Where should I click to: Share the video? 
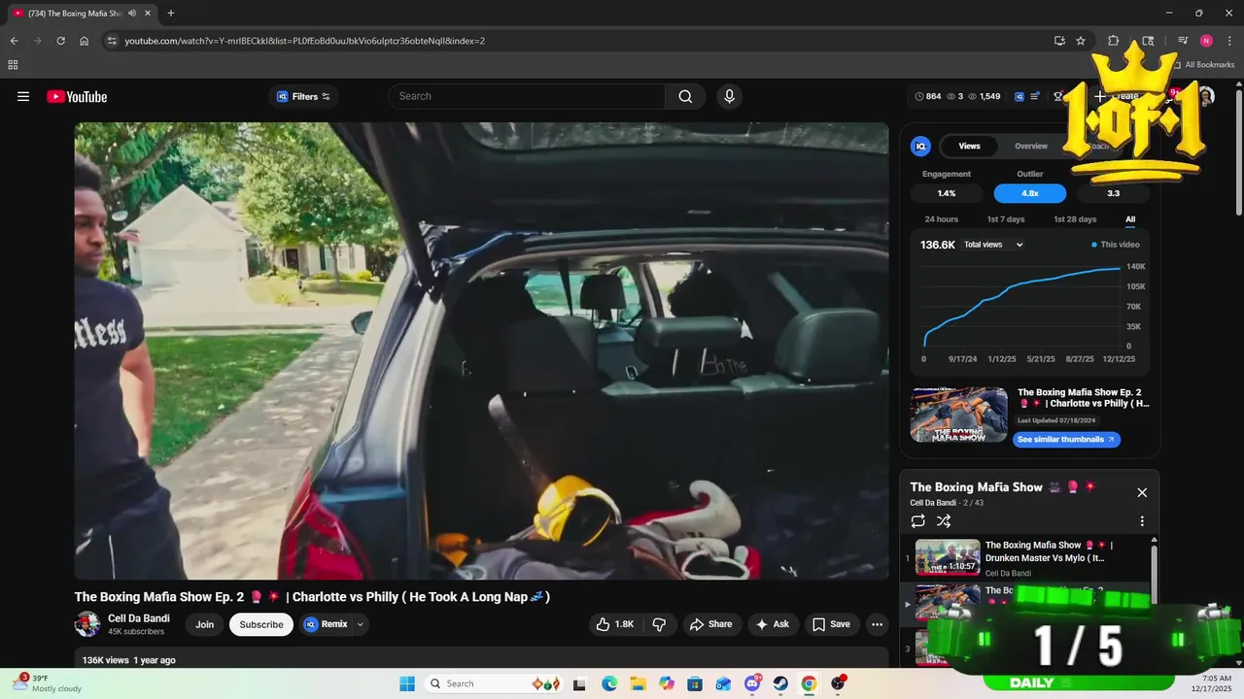[x=710, y=624]
